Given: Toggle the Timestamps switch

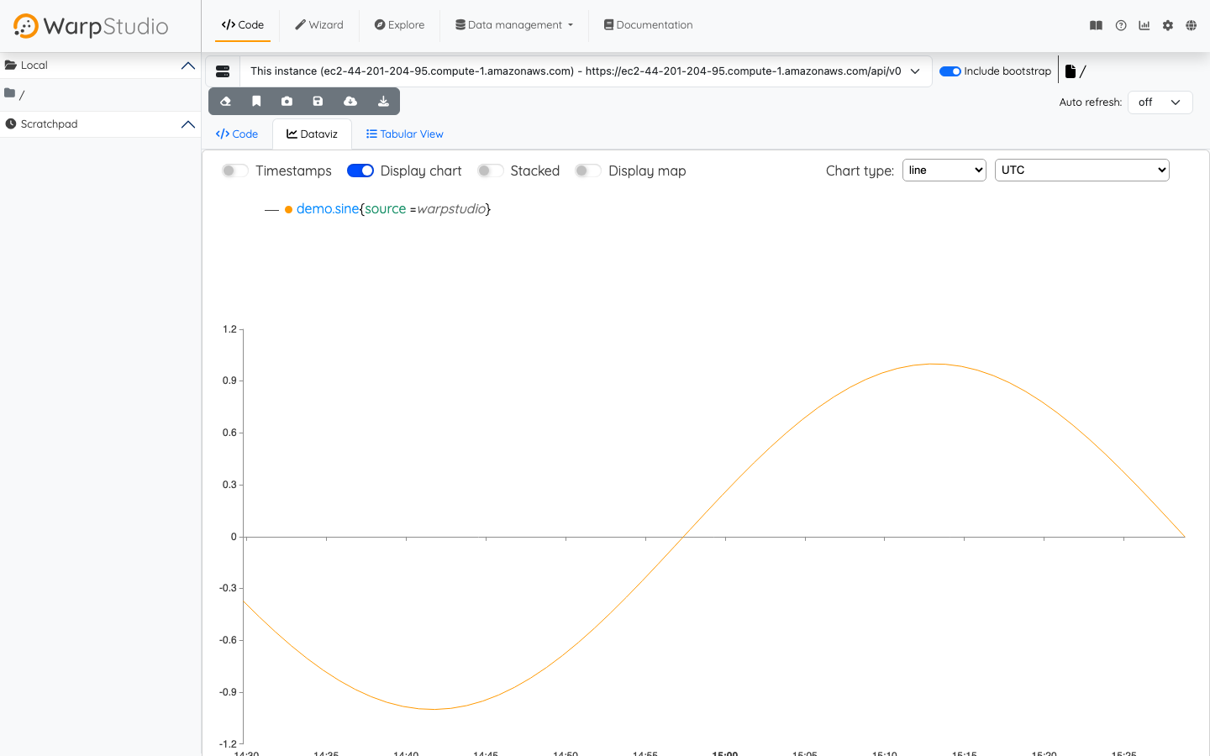Looking at the screenshot, I should click(235, 171).
